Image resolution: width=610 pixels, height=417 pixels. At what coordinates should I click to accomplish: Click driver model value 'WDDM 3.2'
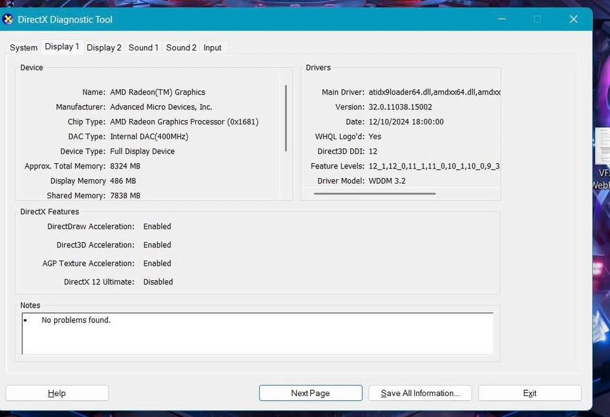pos(387,181)
